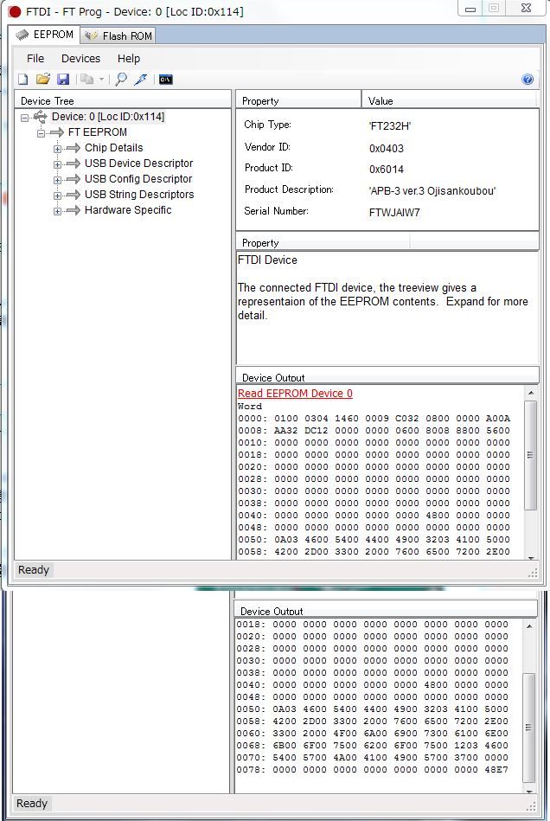Click the scrollbar thumb in front window Device Output
This screenshot has width=550, height=821.
pos(531,455)
